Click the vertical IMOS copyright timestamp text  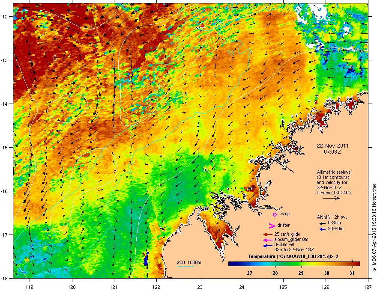tap(374, 228)
